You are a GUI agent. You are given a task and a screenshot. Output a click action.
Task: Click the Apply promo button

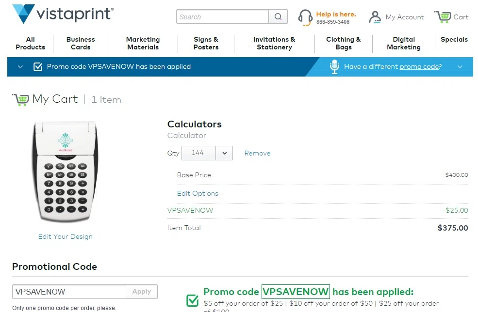(142, 292)
